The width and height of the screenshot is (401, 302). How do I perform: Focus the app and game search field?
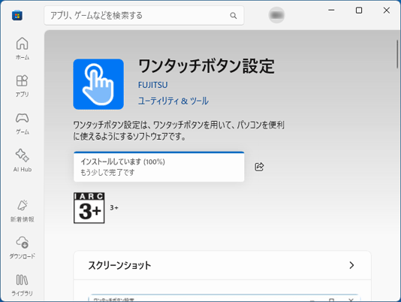144,16
